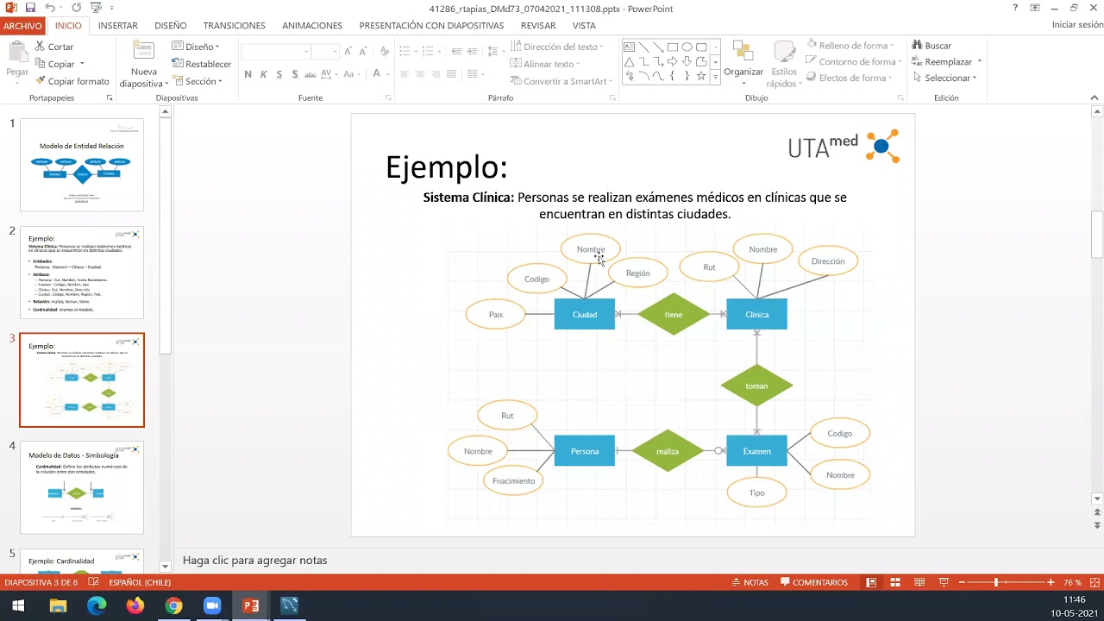
Task: Undo the last action
Action: pyautogui.click(x=50, y=8)
